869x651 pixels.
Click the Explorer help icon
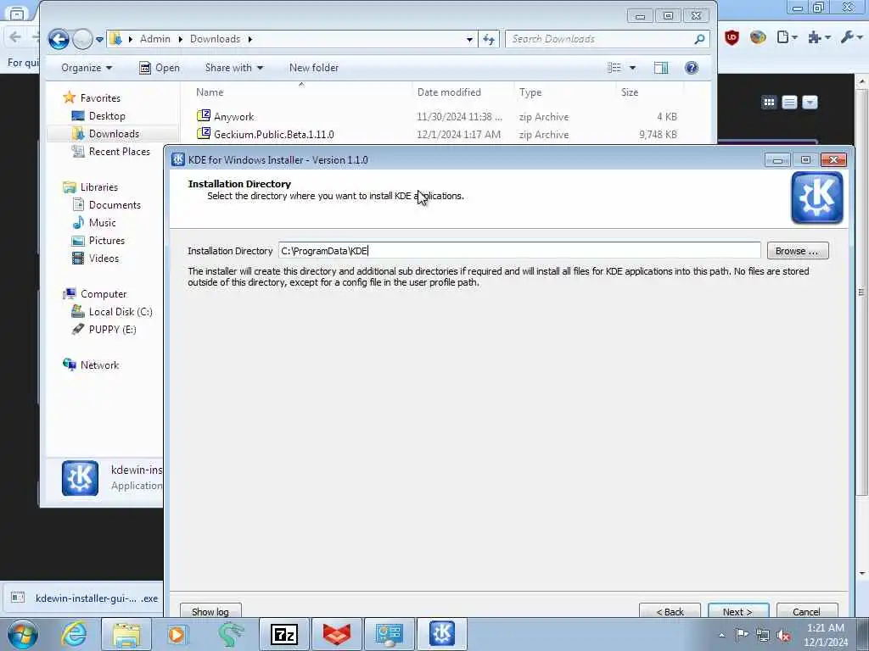point(691,68)
